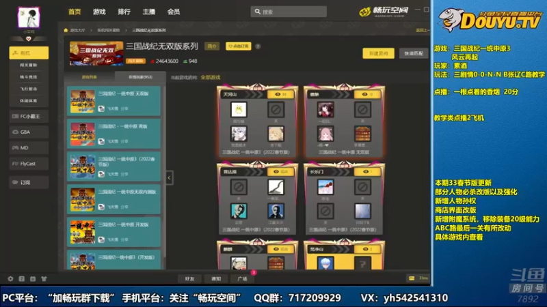Collapse the game list panel with the arrow
This screenshot has width=547, height=307.
pos(169,178)
